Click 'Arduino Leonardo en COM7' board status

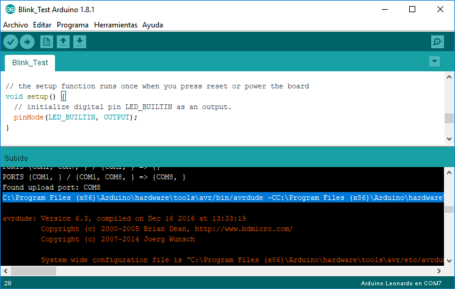click(x=401, y=284)
